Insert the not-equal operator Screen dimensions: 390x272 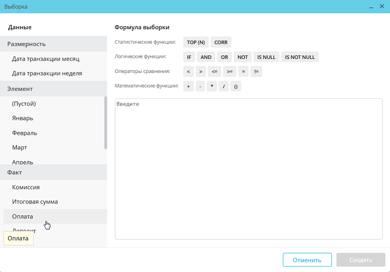point(256,72)
